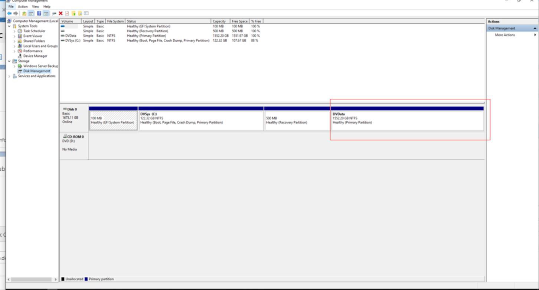Click the Windows Server Backup icon
This screenshot has width=539, height=290.
pos(20,66)
